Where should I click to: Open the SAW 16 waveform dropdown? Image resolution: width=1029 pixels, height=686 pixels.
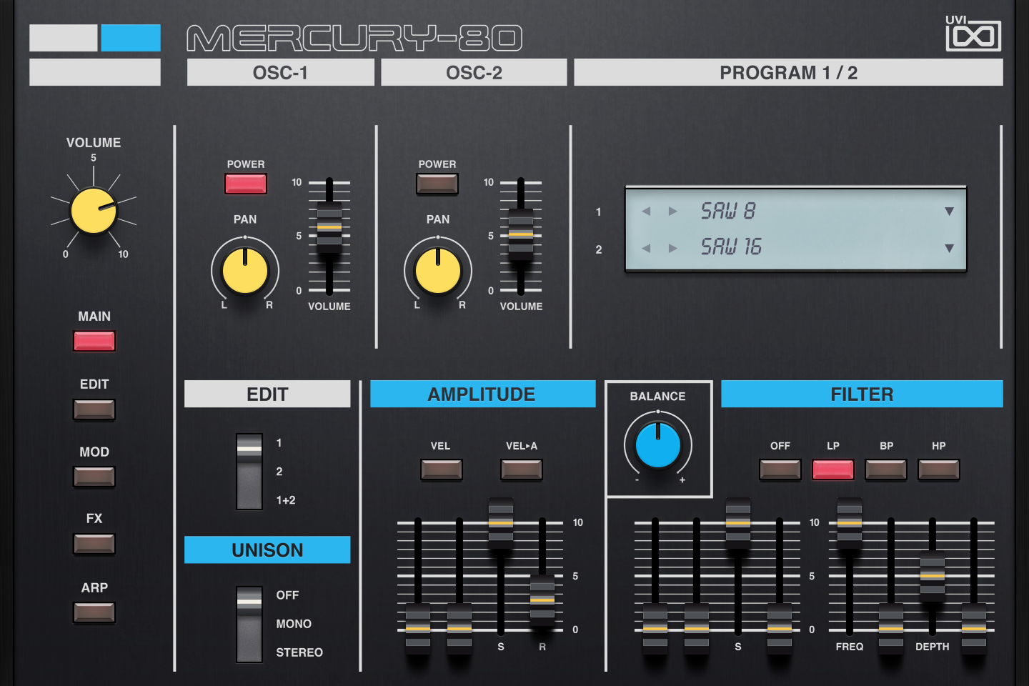click(950, 248)
